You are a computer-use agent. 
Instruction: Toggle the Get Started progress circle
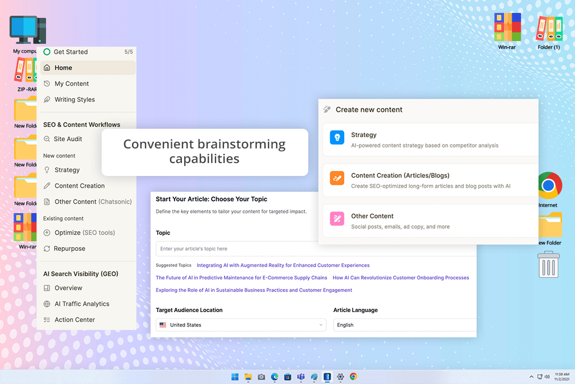tap(47, 52)
